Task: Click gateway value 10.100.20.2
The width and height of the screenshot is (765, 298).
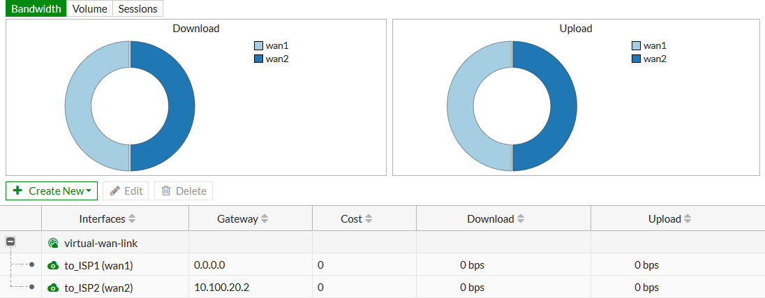Action: click(x=221, y=288)
